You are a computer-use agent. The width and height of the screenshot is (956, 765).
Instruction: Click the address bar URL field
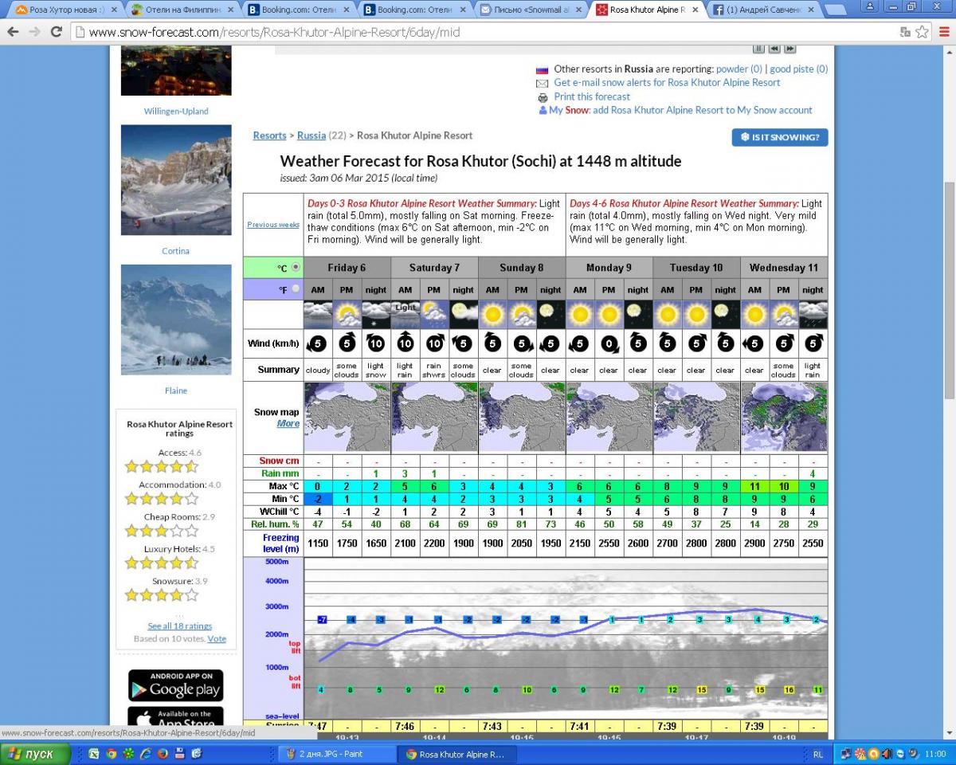point(486,33)
